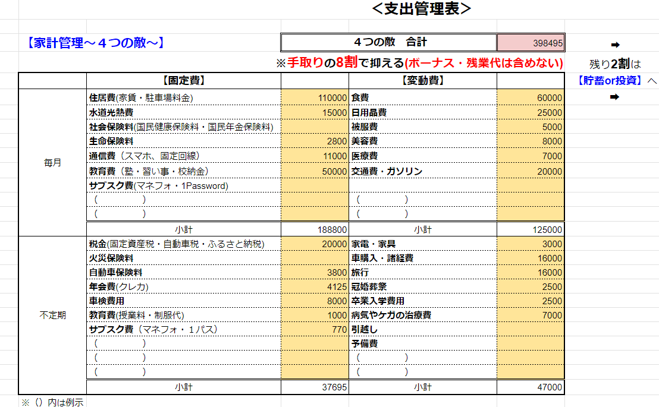Click the 交通費・ガソリン amount cell
659x407 pixels.
click(x=531, y=171)
